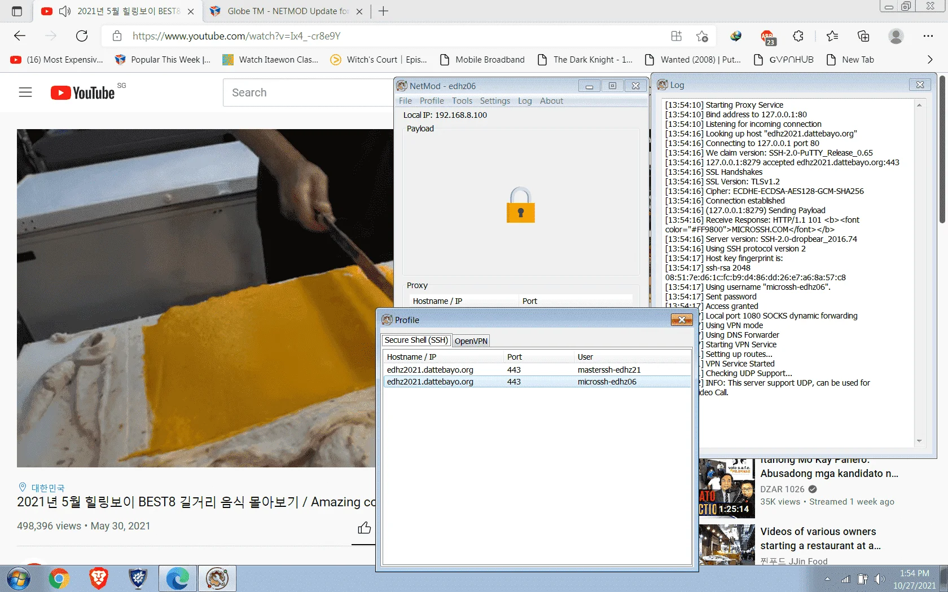Screen dimensions: 948x592
Task: Open the Log menu in NetMod
Action: pyautogui.click(x=525, y=101)
